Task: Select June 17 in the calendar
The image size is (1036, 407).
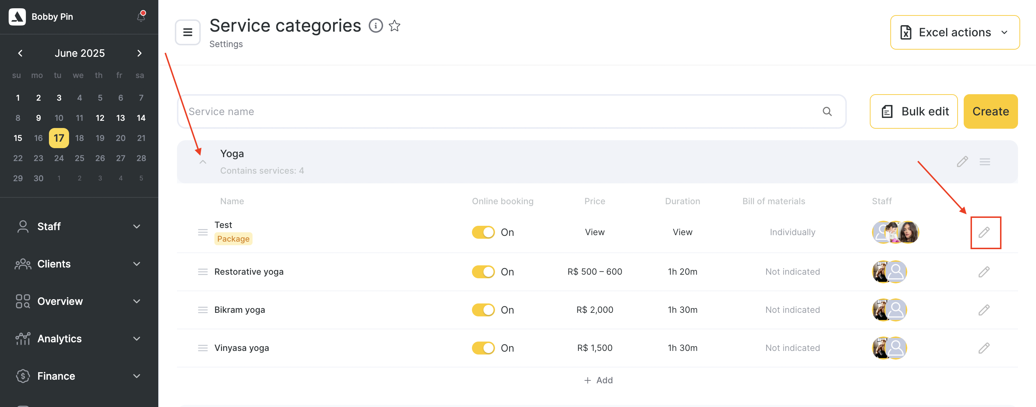Action: pyautogui.click(x=59, y=138)
